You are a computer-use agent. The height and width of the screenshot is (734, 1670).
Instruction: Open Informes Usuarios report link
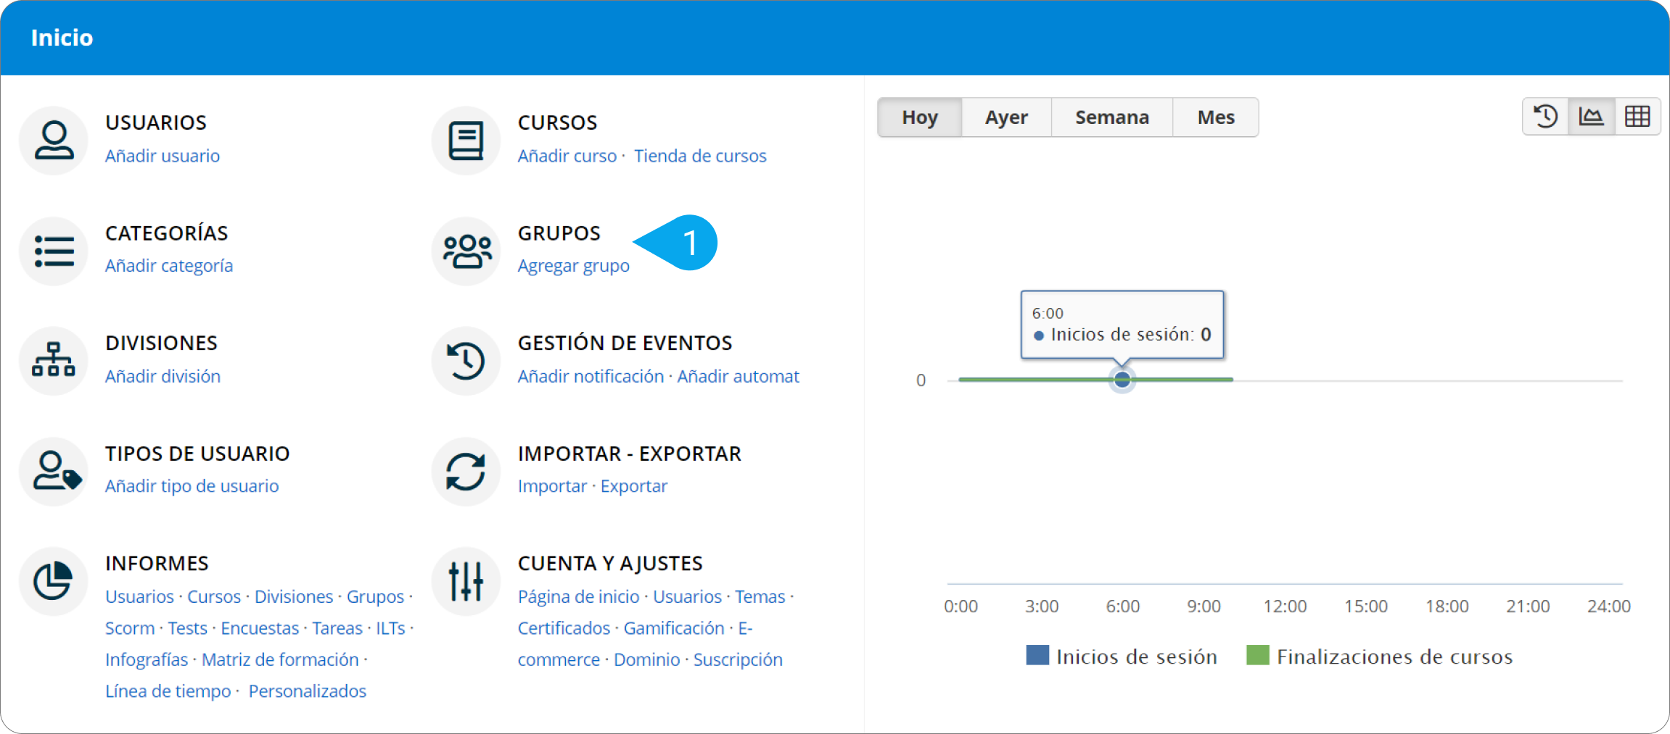click(139, 596)
